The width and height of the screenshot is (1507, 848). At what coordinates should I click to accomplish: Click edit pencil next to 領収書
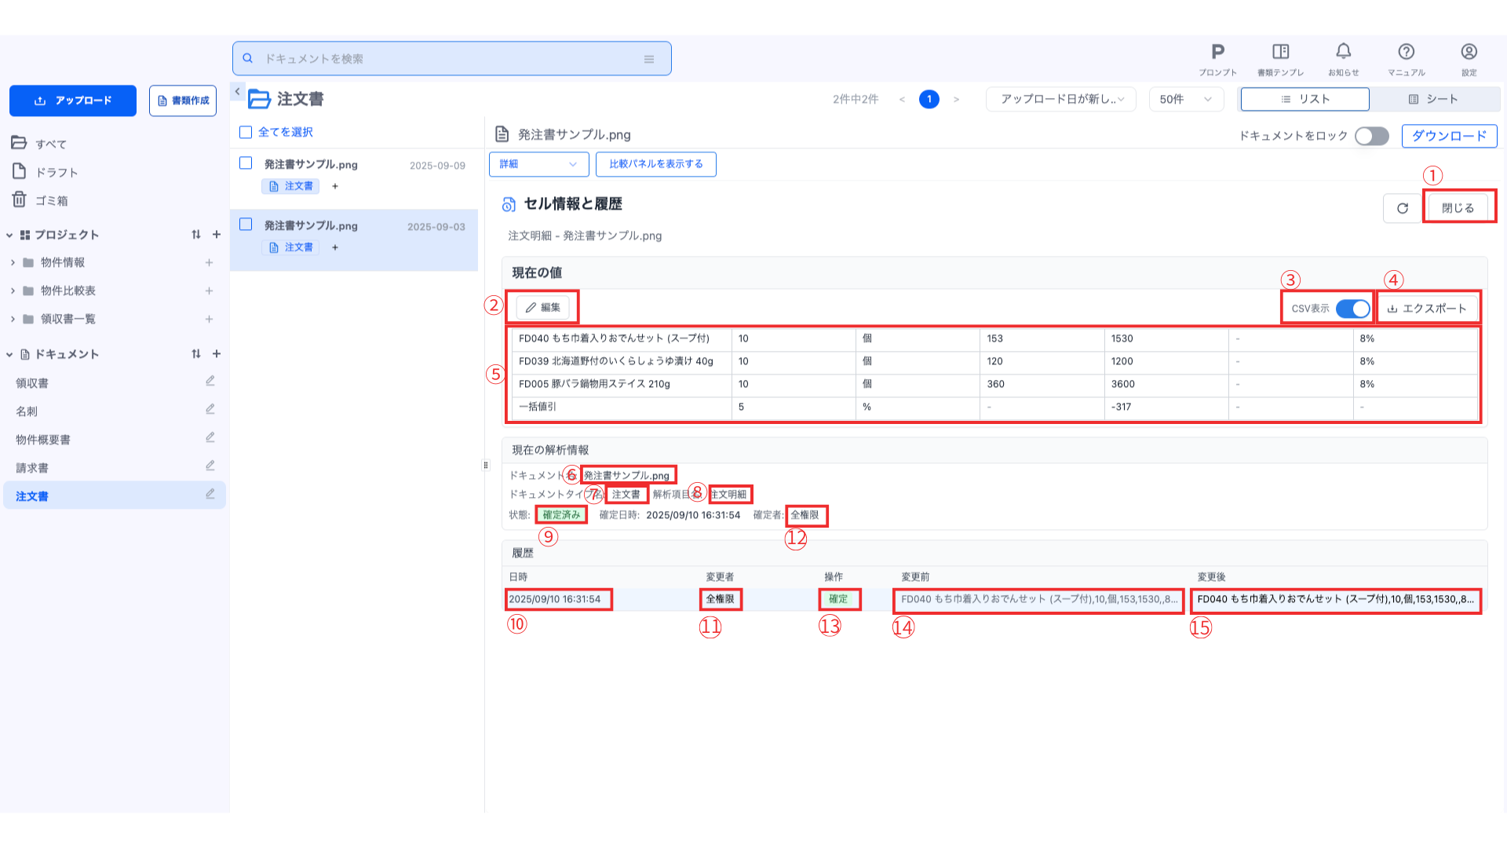coord(210,382)
